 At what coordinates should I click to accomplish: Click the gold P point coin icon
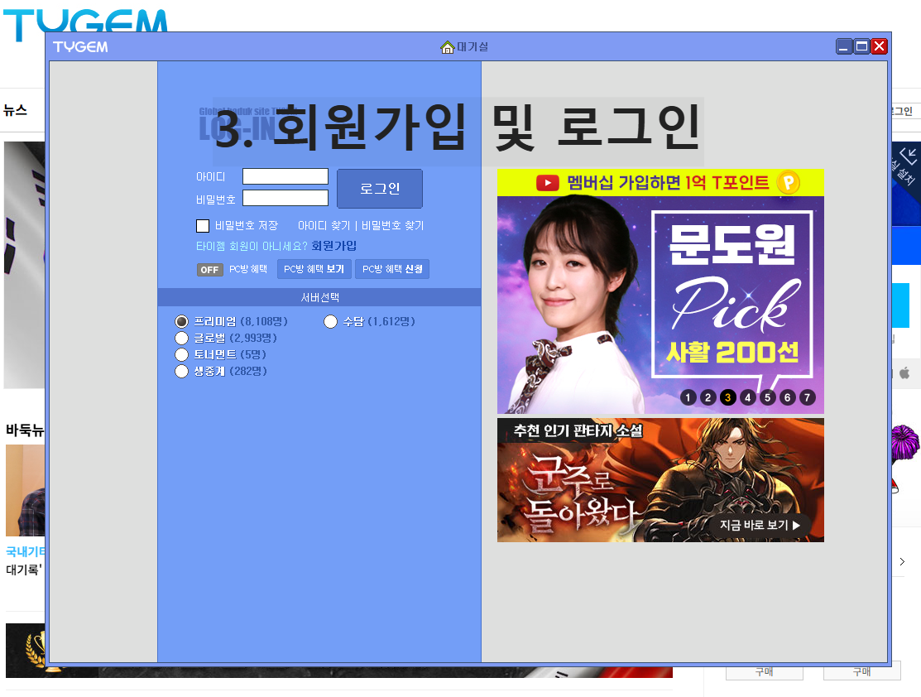[x=789, y=182]
